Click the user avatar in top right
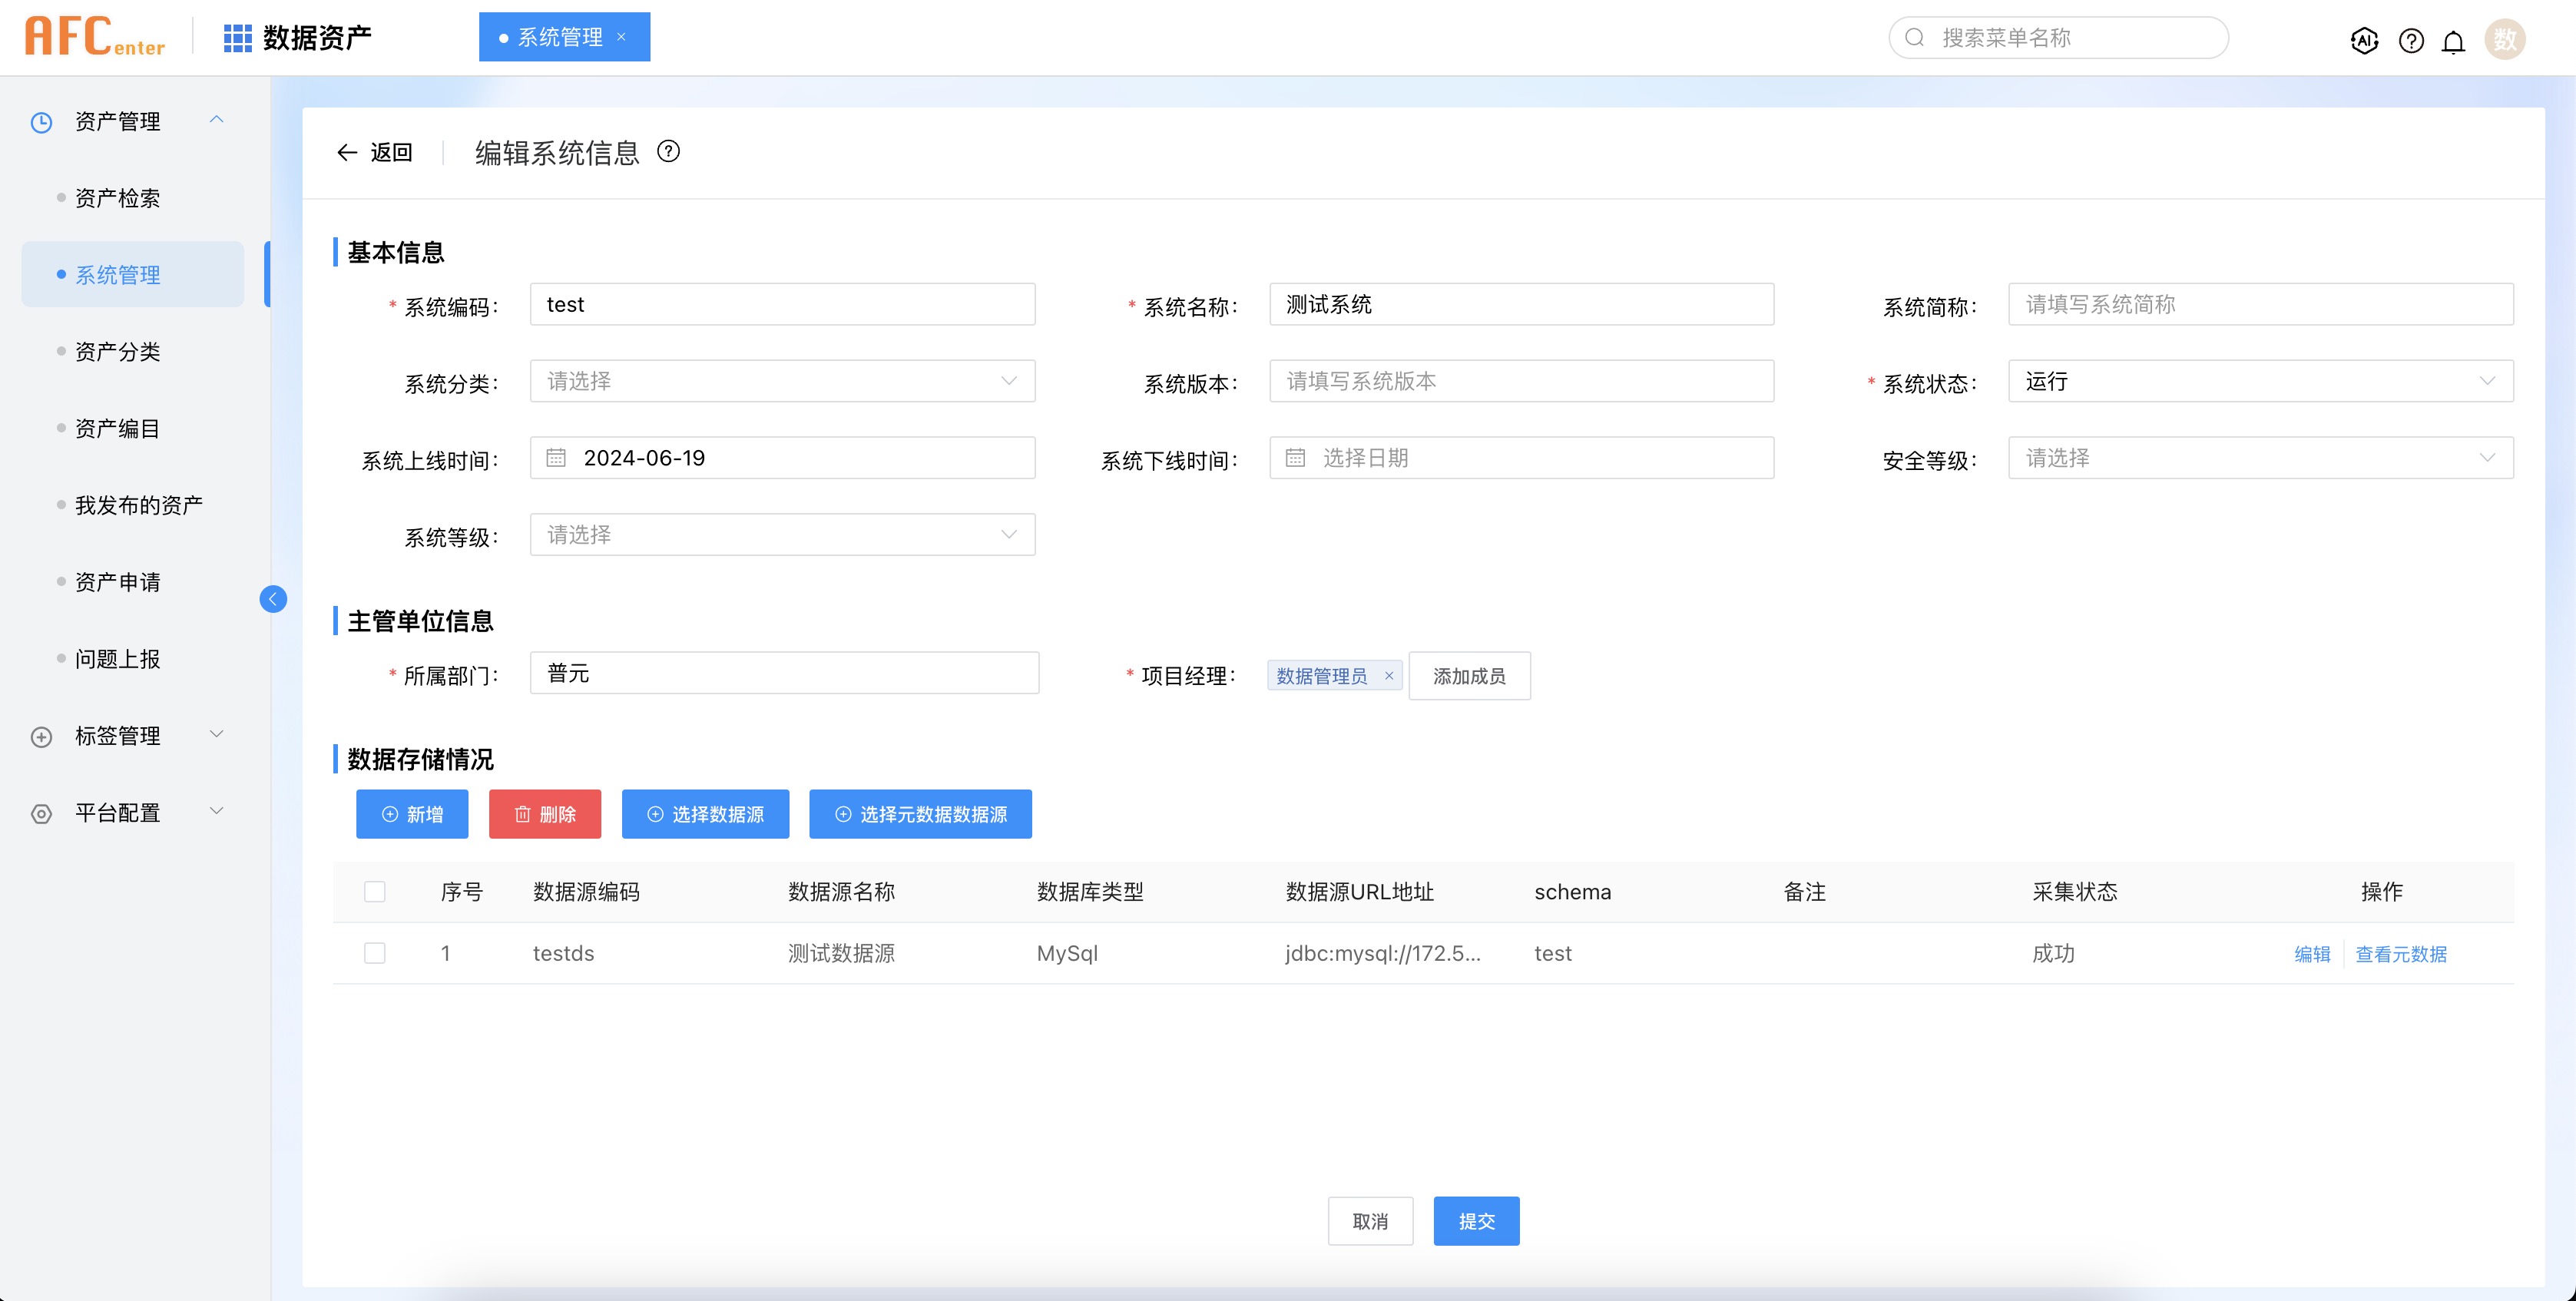The image size is (2576, 1301). pyautogui.click(x=2504, y=40)
